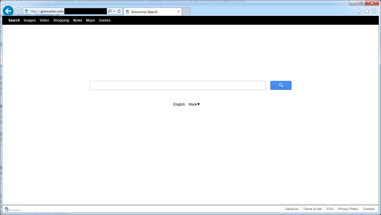
Task: Expand the More languages dropdown
Action: 194,104
